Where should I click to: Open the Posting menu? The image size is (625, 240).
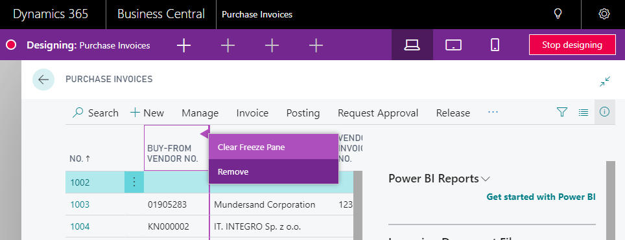pyautogui.click(x=303, y=113)
